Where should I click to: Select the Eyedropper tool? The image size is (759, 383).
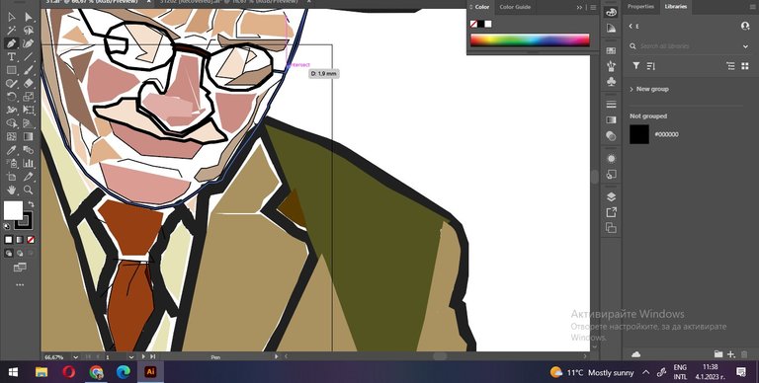(12, 150)
